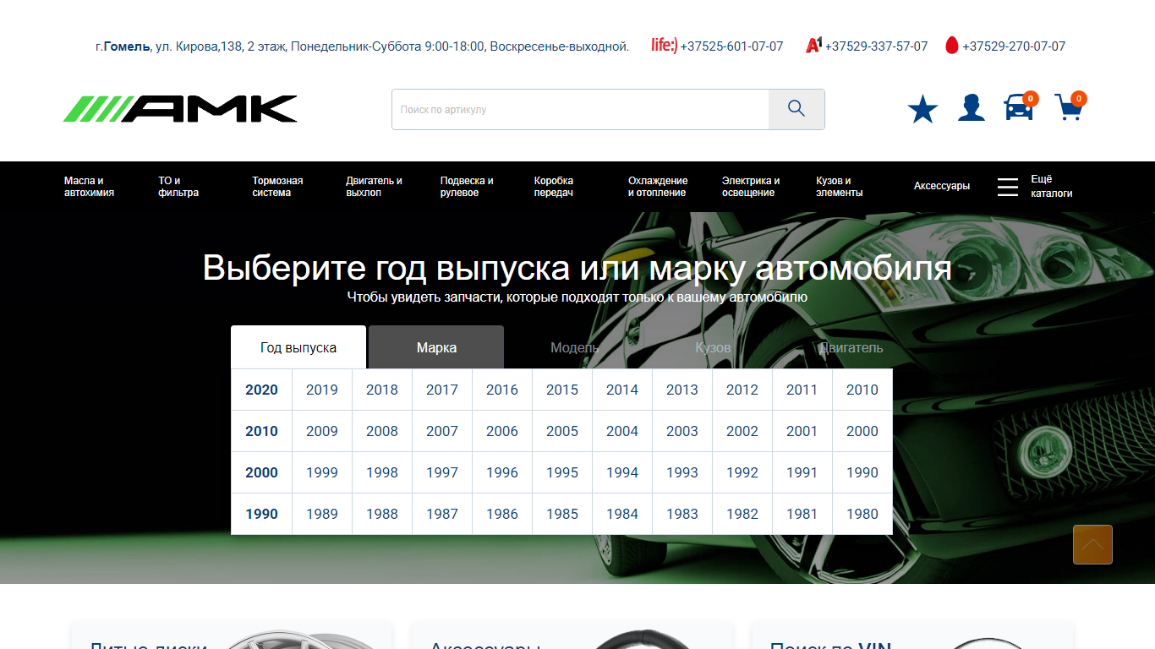Switch to the 'Модель' tab
The image size is (1155, 649).
tap(574, 347)
